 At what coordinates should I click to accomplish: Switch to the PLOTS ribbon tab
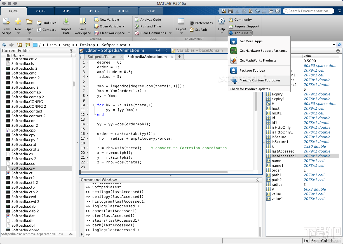[x=40, y=11]
